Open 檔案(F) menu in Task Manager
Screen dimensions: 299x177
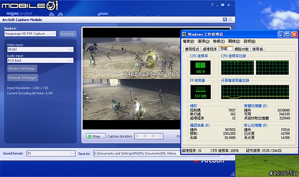click(x=188, y=42)
